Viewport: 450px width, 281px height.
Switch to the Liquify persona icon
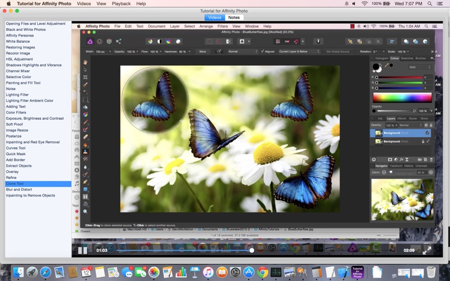100,42
